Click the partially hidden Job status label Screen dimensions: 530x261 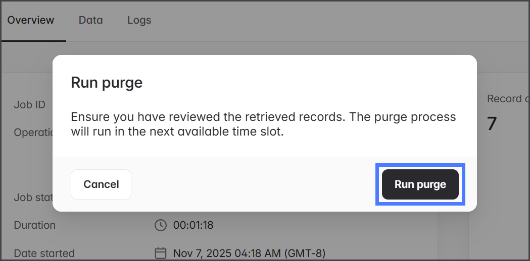[33, 197]
